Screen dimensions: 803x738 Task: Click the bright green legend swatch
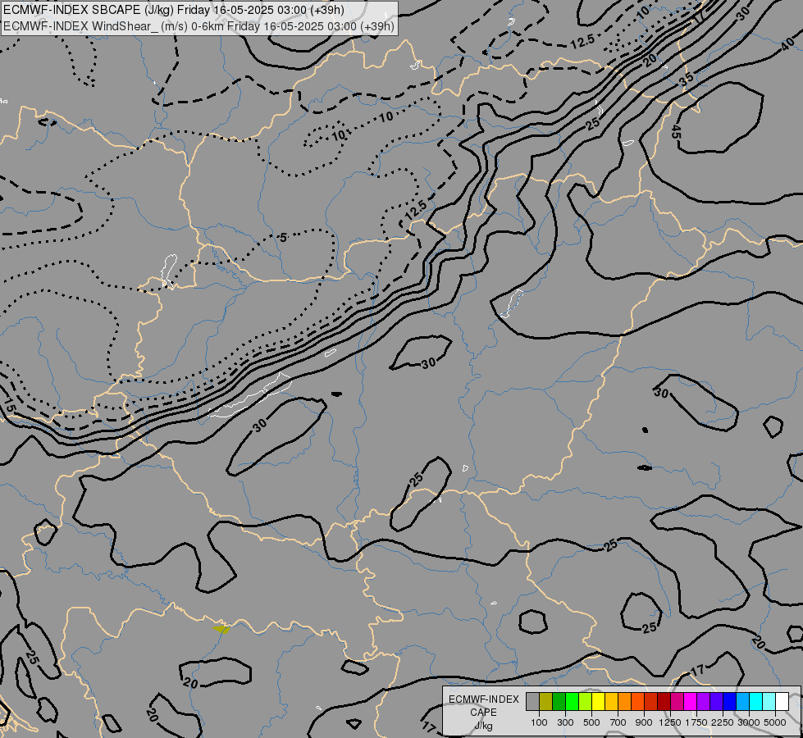point(572,701)
